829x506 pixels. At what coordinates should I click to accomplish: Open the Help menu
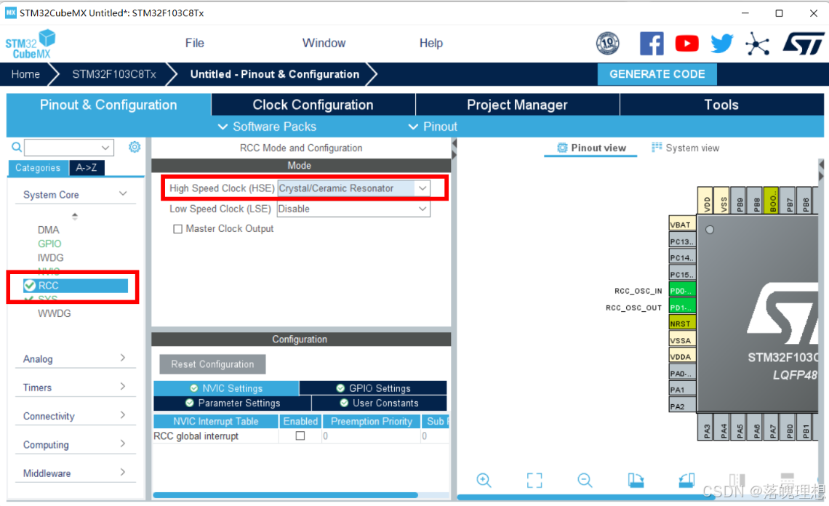[x=431, y=43]
